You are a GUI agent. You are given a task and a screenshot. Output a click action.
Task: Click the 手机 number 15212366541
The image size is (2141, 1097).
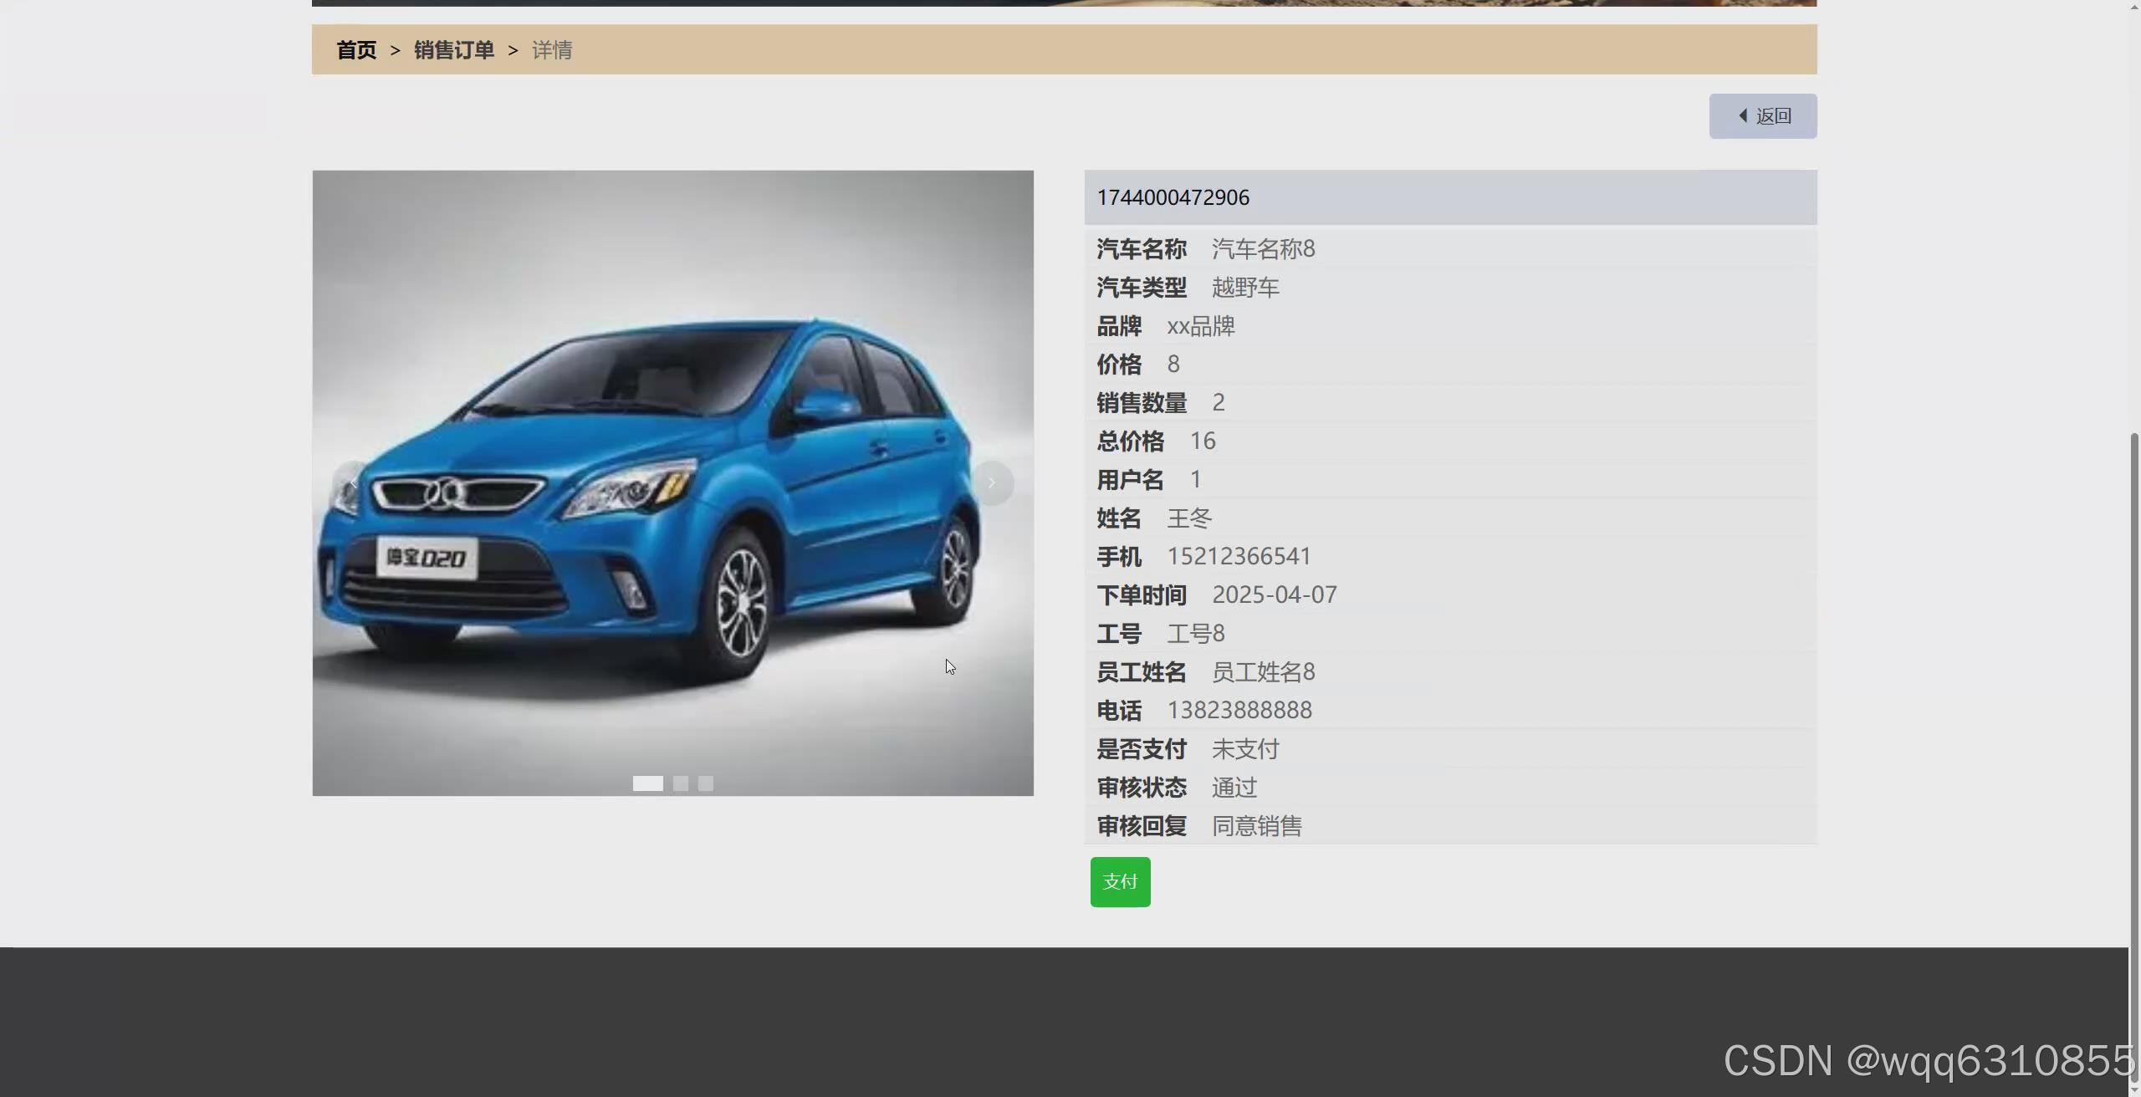pyautogui.click(x=1239, y=556)
